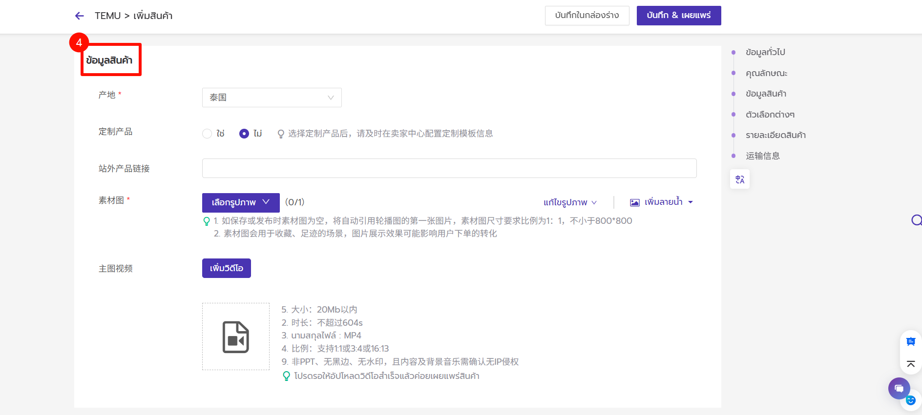Jump to 运输信息 section in side navigation
Viewport: 922px width, 415px height.
point(762,156)
